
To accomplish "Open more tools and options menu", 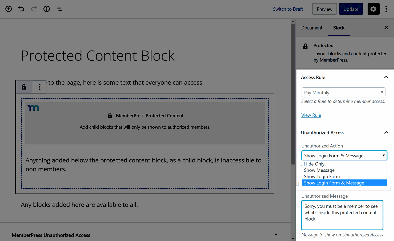I will 386,9.
